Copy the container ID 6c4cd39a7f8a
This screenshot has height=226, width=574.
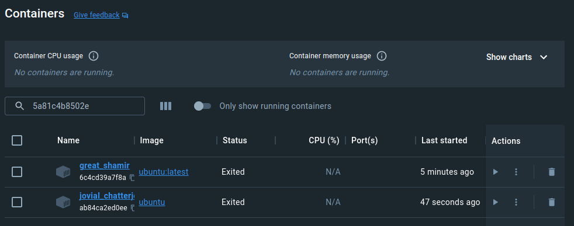point(132,178)
